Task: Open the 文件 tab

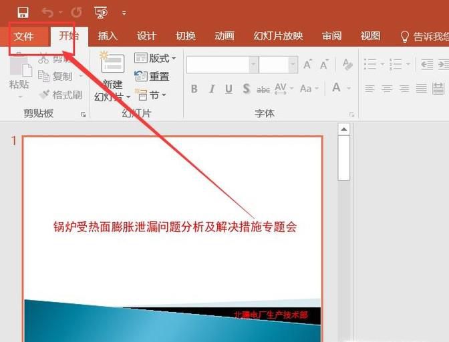Action: [x=24, y=36]
